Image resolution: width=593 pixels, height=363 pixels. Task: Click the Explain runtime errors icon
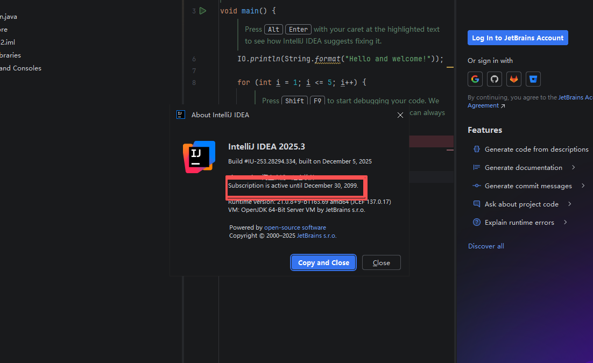477,222
